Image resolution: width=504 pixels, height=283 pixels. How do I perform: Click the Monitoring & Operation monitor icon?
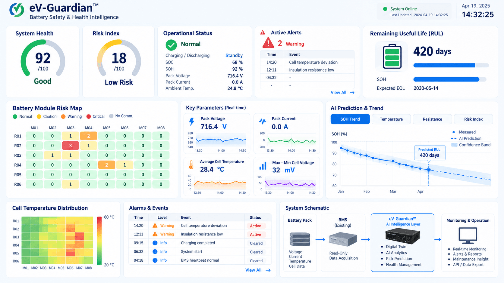[468, 235]
